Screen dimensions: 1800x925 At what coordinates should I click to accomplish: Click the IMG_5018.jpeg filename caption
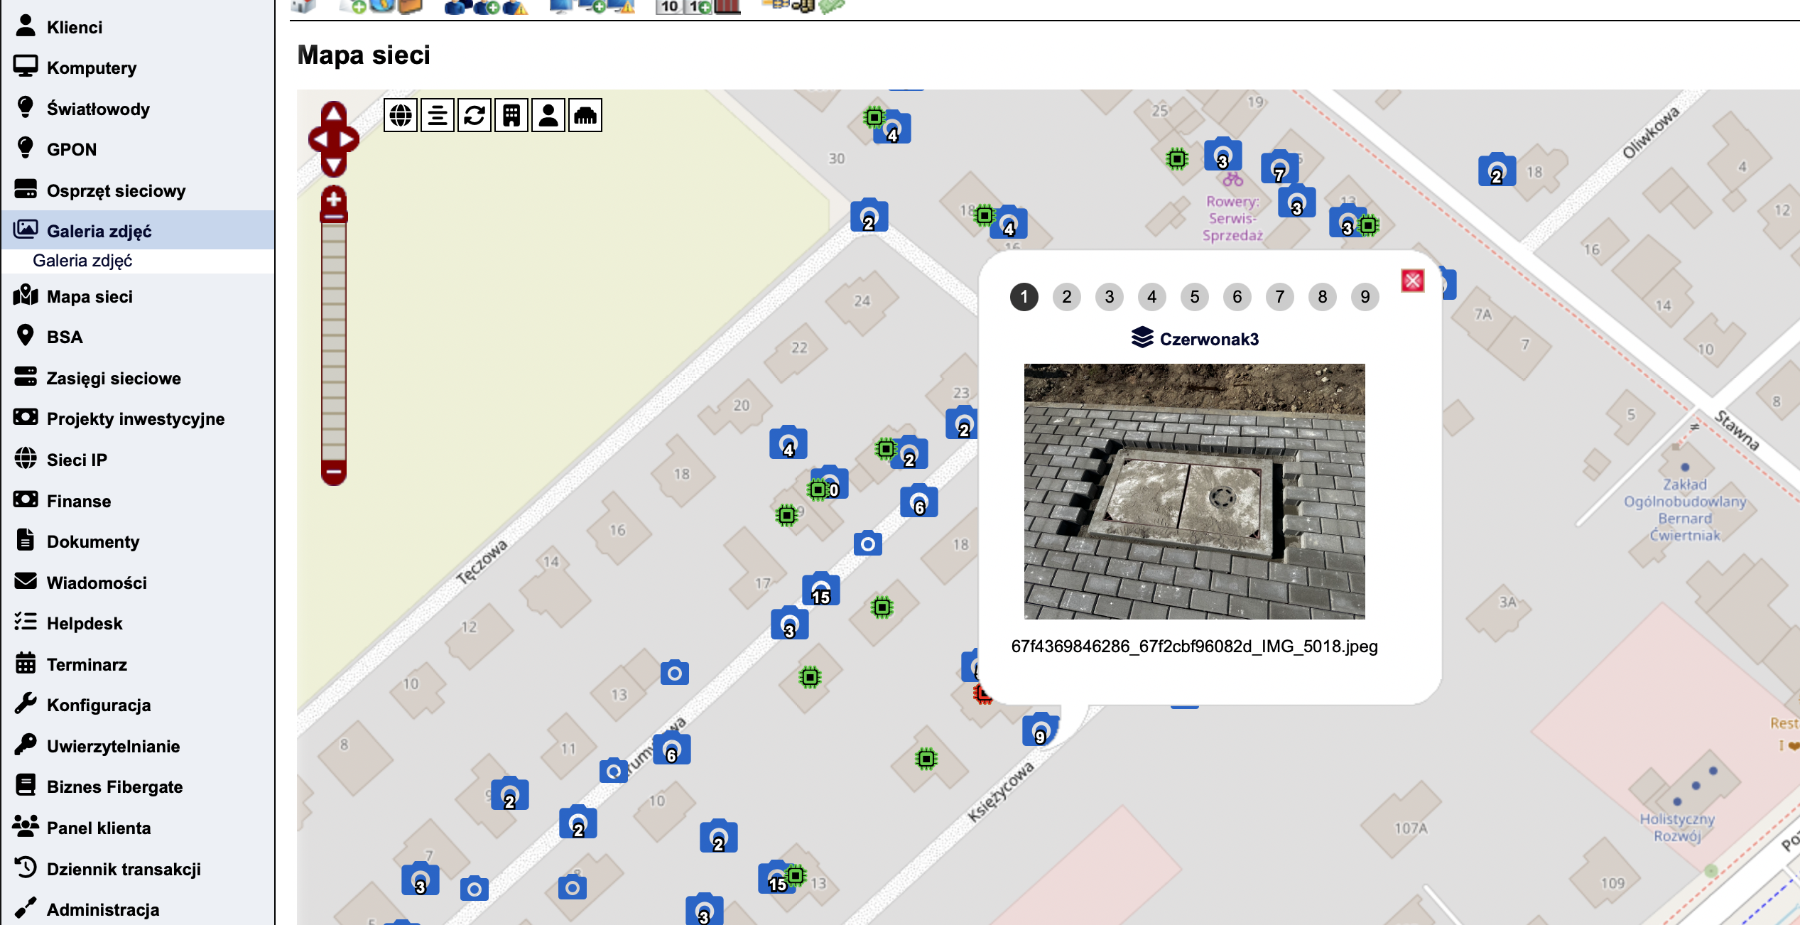(x=1195, y=647)
